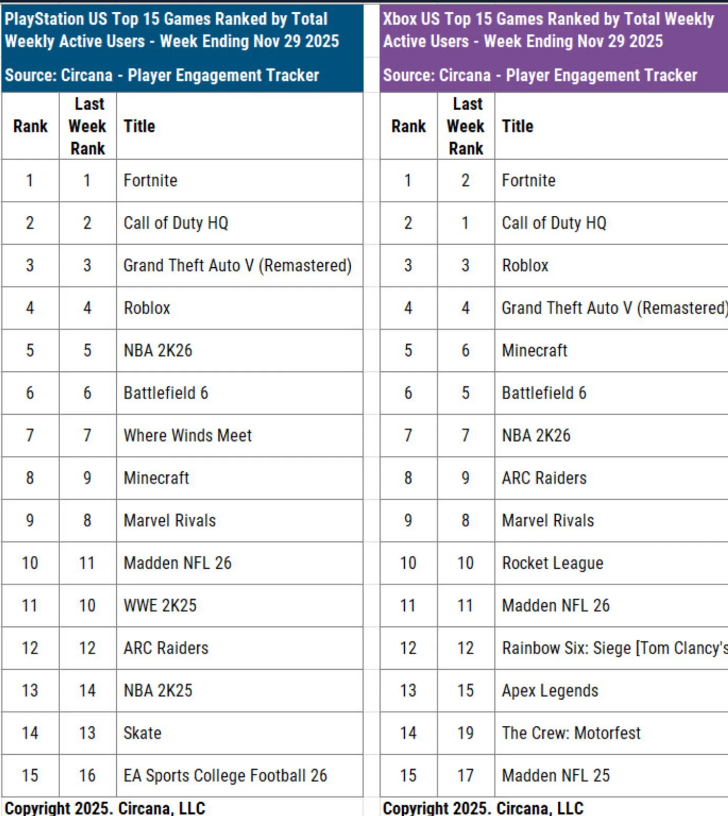The image size is (728, 816).
Task: Click EA Sports College Football 26 cell
Action: [x=225, y=775]
